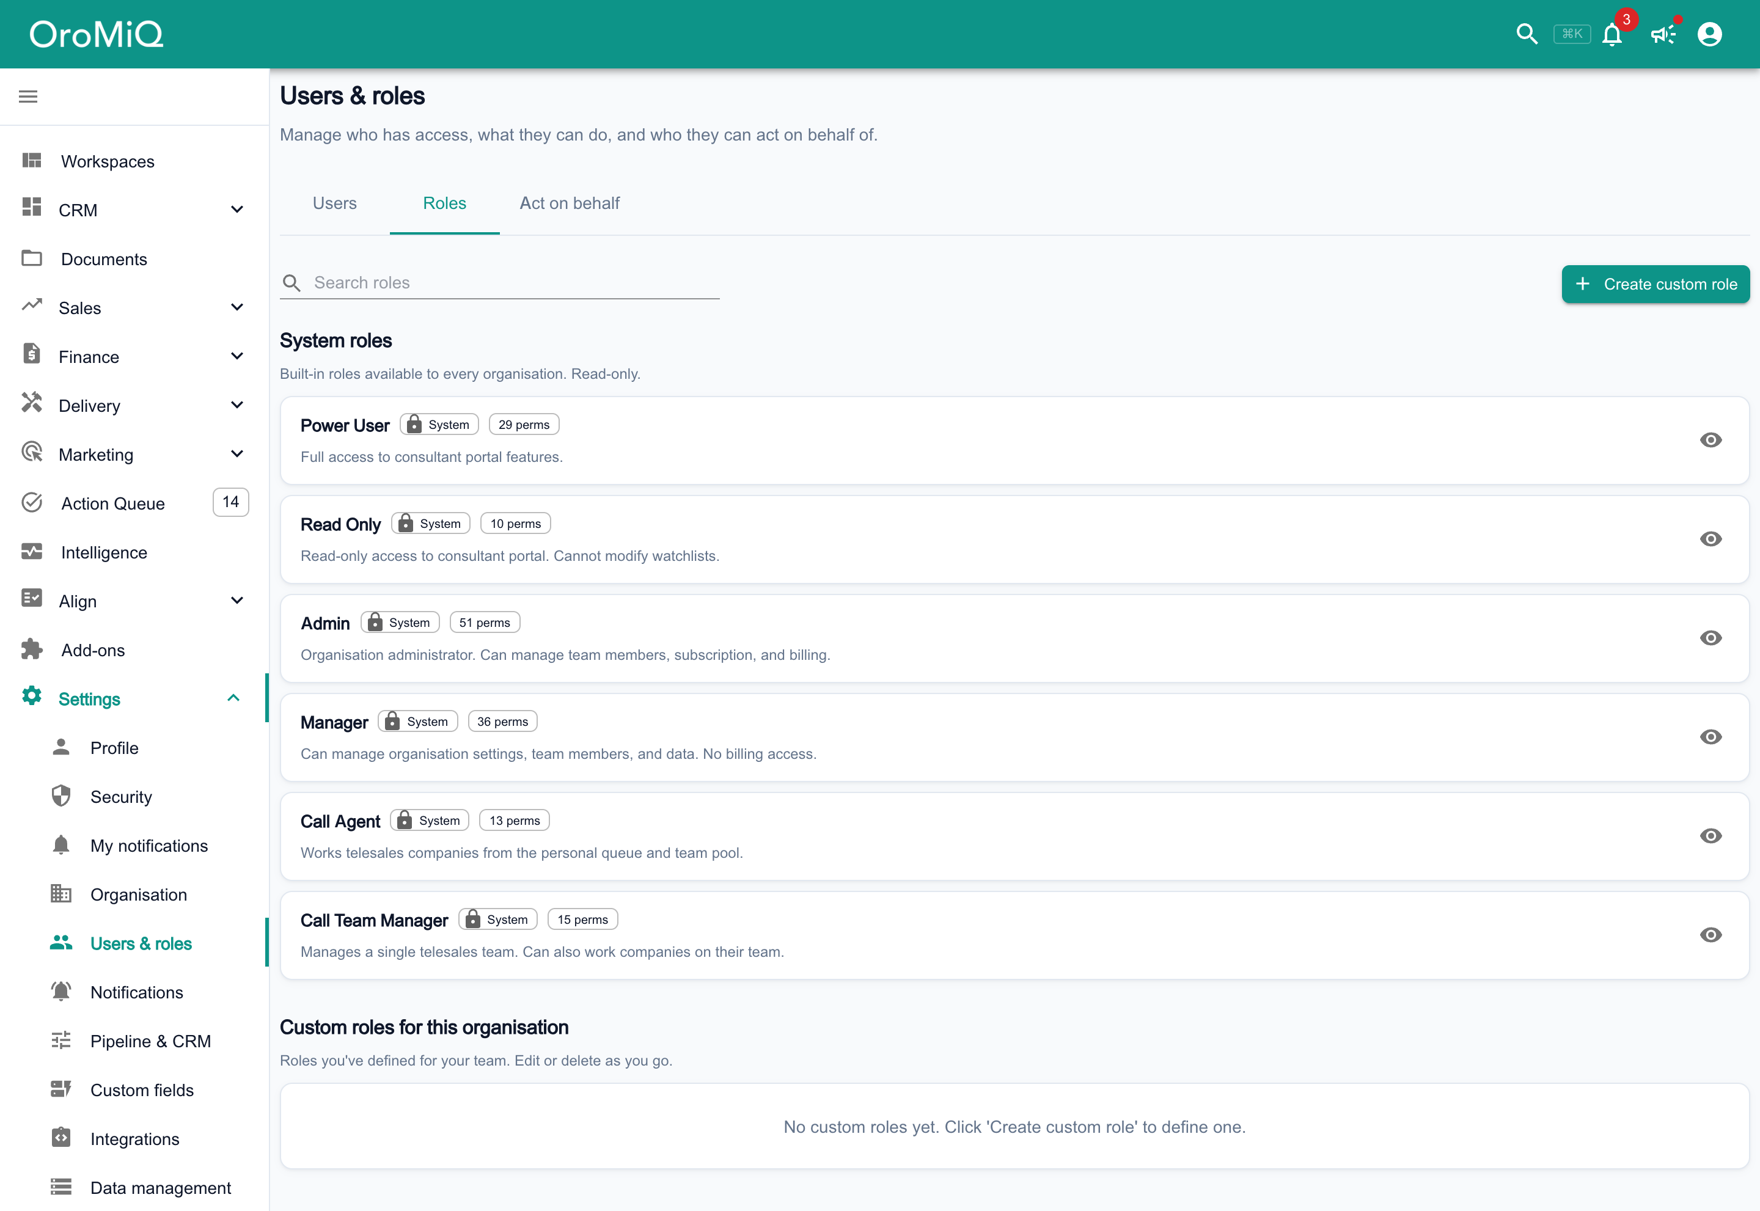Open the notifications bell with badge 3

(1612, 34)
